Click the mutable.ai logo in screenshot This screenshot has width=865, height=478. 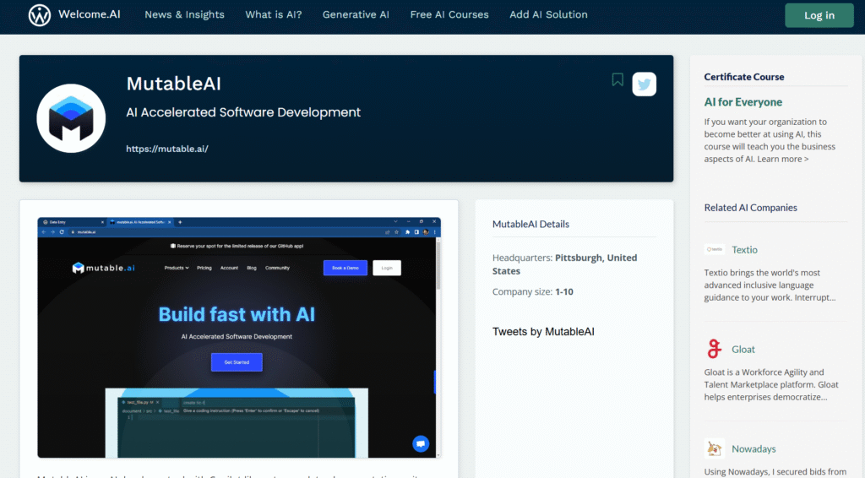point(103,268)
